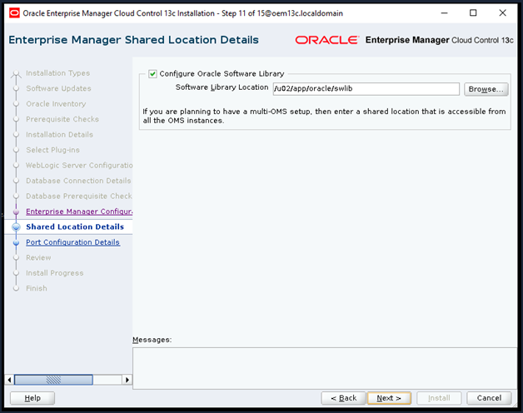Click the Install Progress step label
The width and height of the screenshot is (523, 413).
55,273
